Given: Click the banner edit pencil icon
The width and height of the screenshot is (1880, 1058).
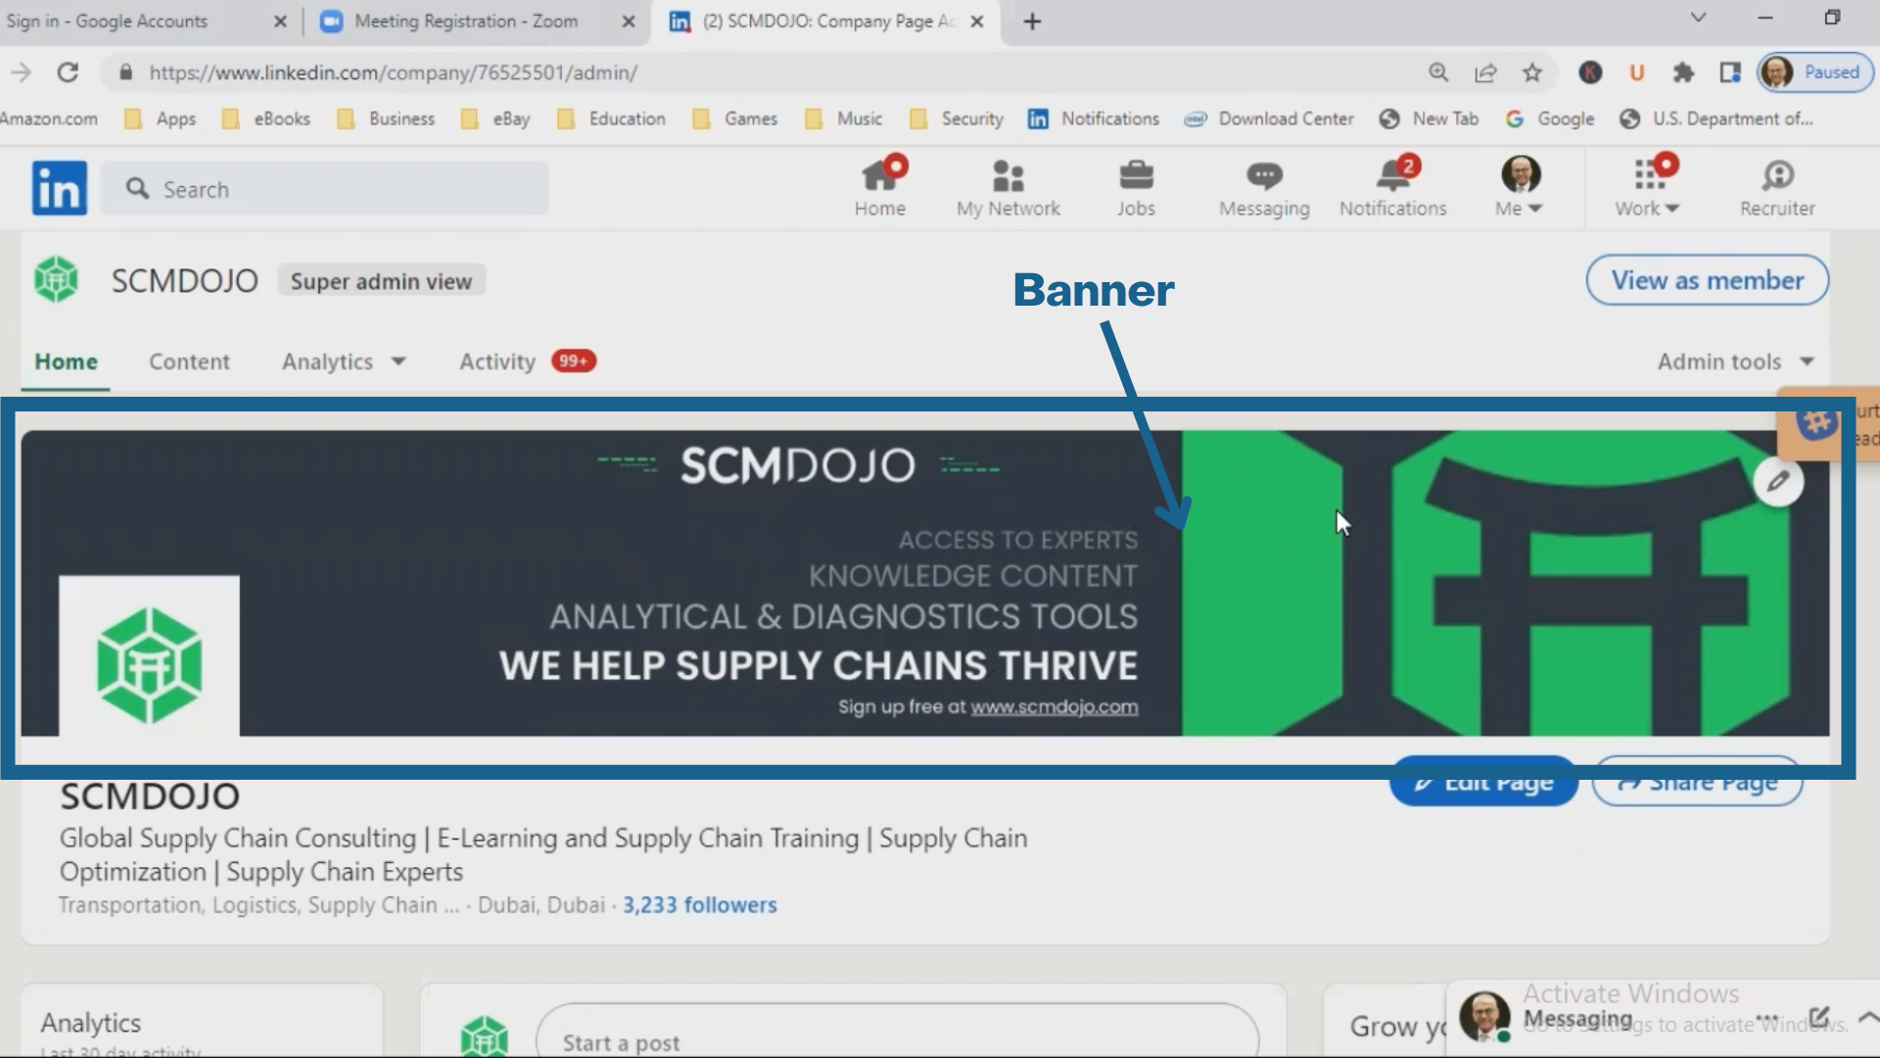Looking at the screenshot, I should [1778, 481].
